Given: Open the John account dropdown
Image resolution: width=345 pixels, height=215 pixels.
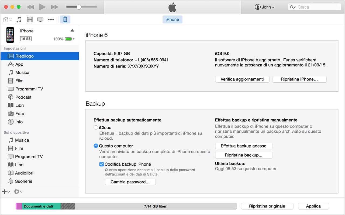Looking at the screenshot, I should coord(265,7).
